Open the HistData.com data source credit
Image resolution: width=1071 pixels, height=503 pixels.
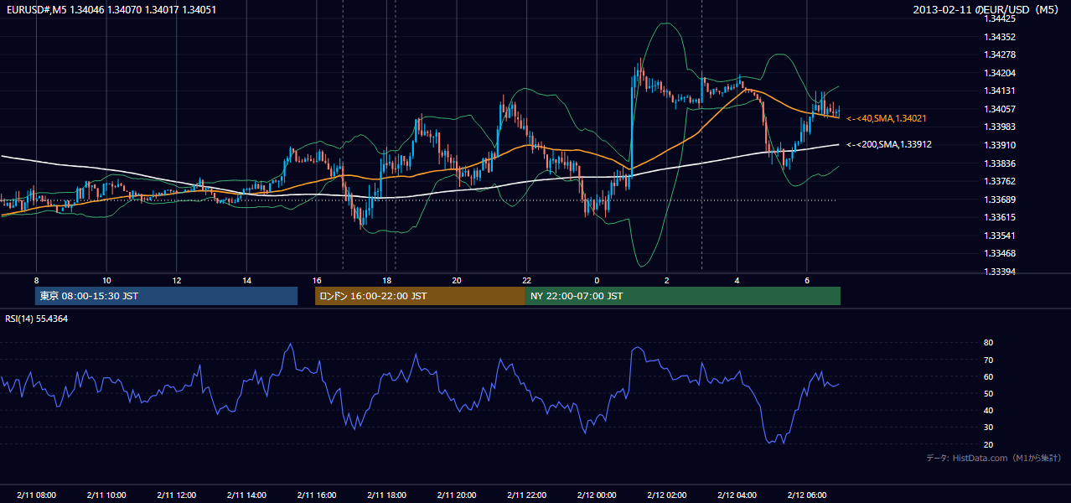pos(994,458)
